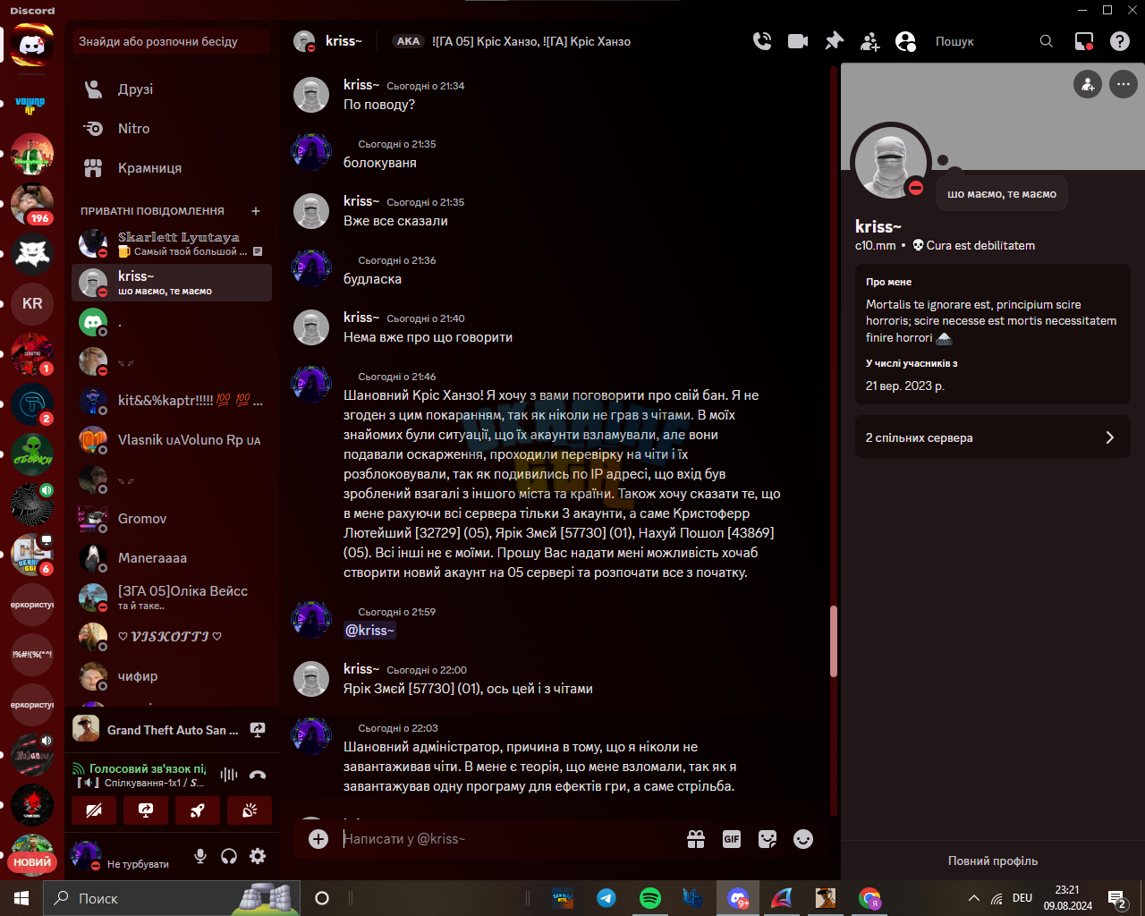This screenshot has height=916, width=1145.
Task: Expand 2 спільних сервера chevron
Action: [x=1109, y=437]
